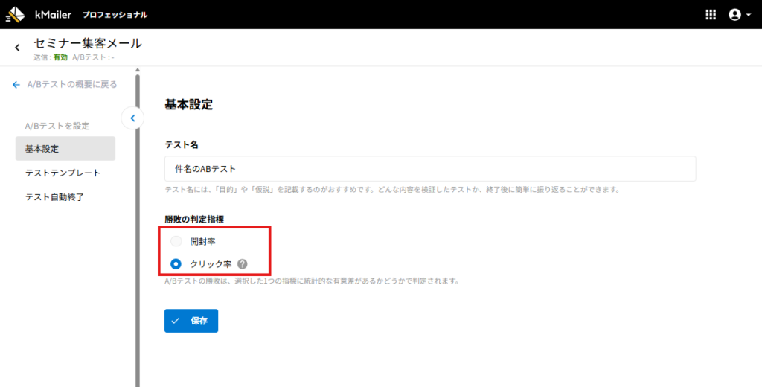Click the help icon beside クリック率
Image resolution: width=762 pixels, height=387 pixels.
(x=243, y=263)
